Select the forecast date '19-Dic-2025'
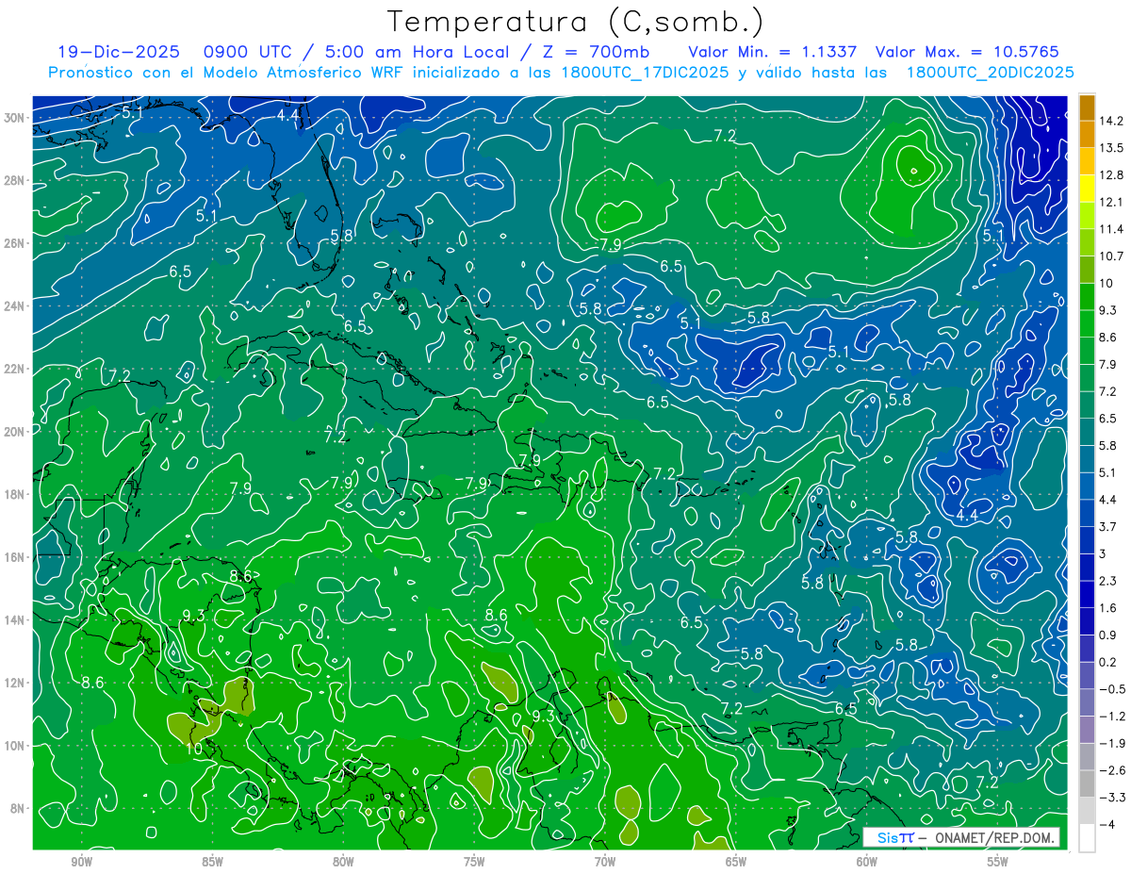This screenshot has height=874, width=1131. [118, 51]
